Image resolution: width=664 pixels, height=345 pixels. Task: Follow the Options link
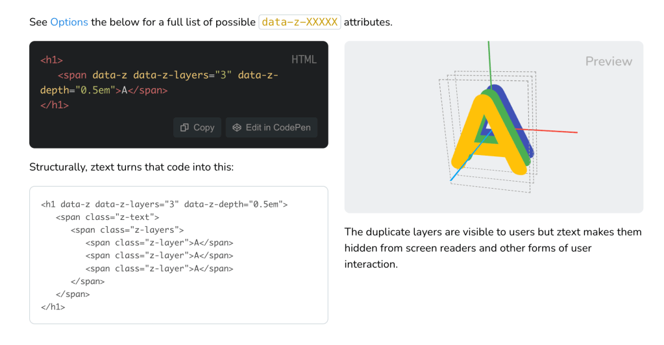(x=69, y=22)
